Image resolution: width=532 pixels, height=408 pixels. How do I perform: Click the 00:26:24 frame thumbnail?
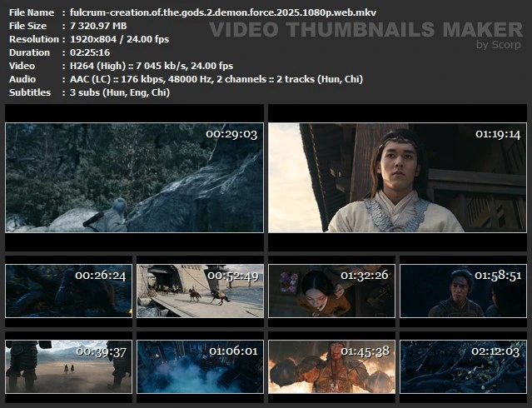pos(68,291)
